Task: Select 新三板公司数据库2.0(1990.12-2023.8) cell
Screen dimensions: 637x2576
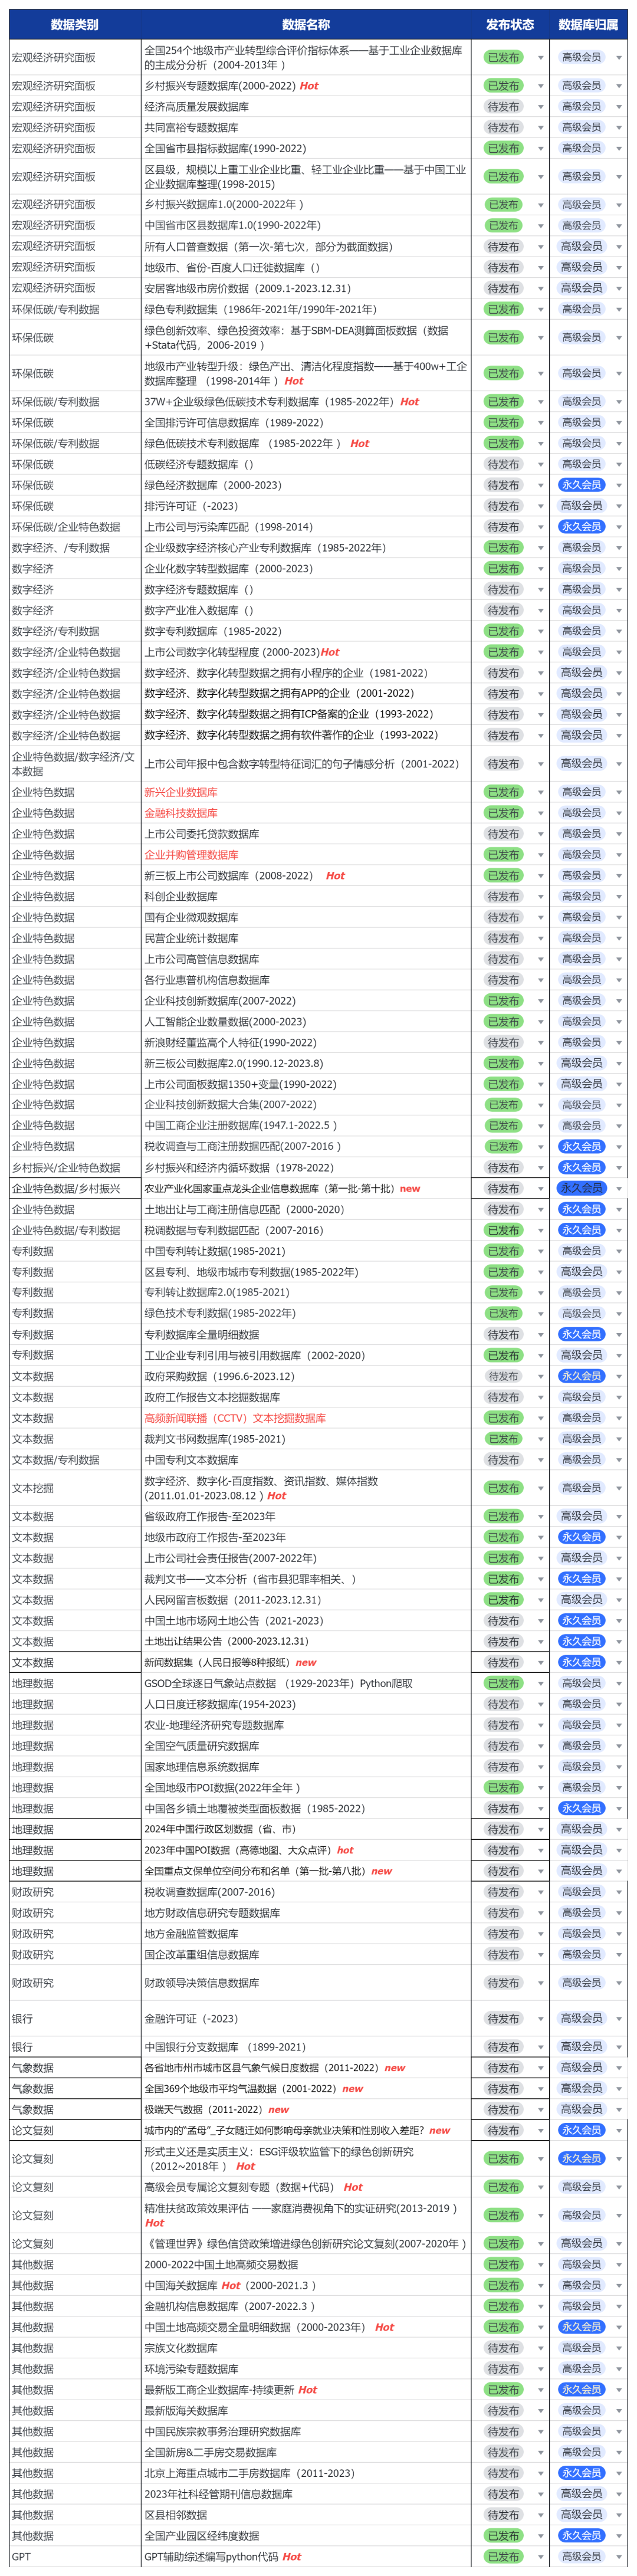Action: [x=306, y=1064]
